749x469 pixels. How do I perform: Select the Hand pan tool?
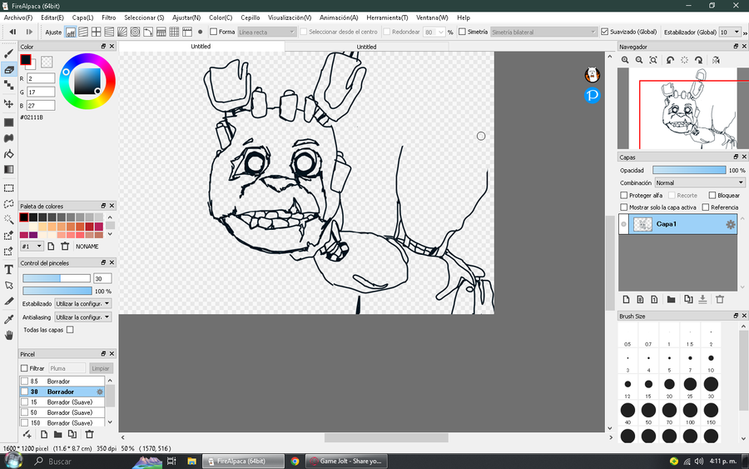click(8, 336)
